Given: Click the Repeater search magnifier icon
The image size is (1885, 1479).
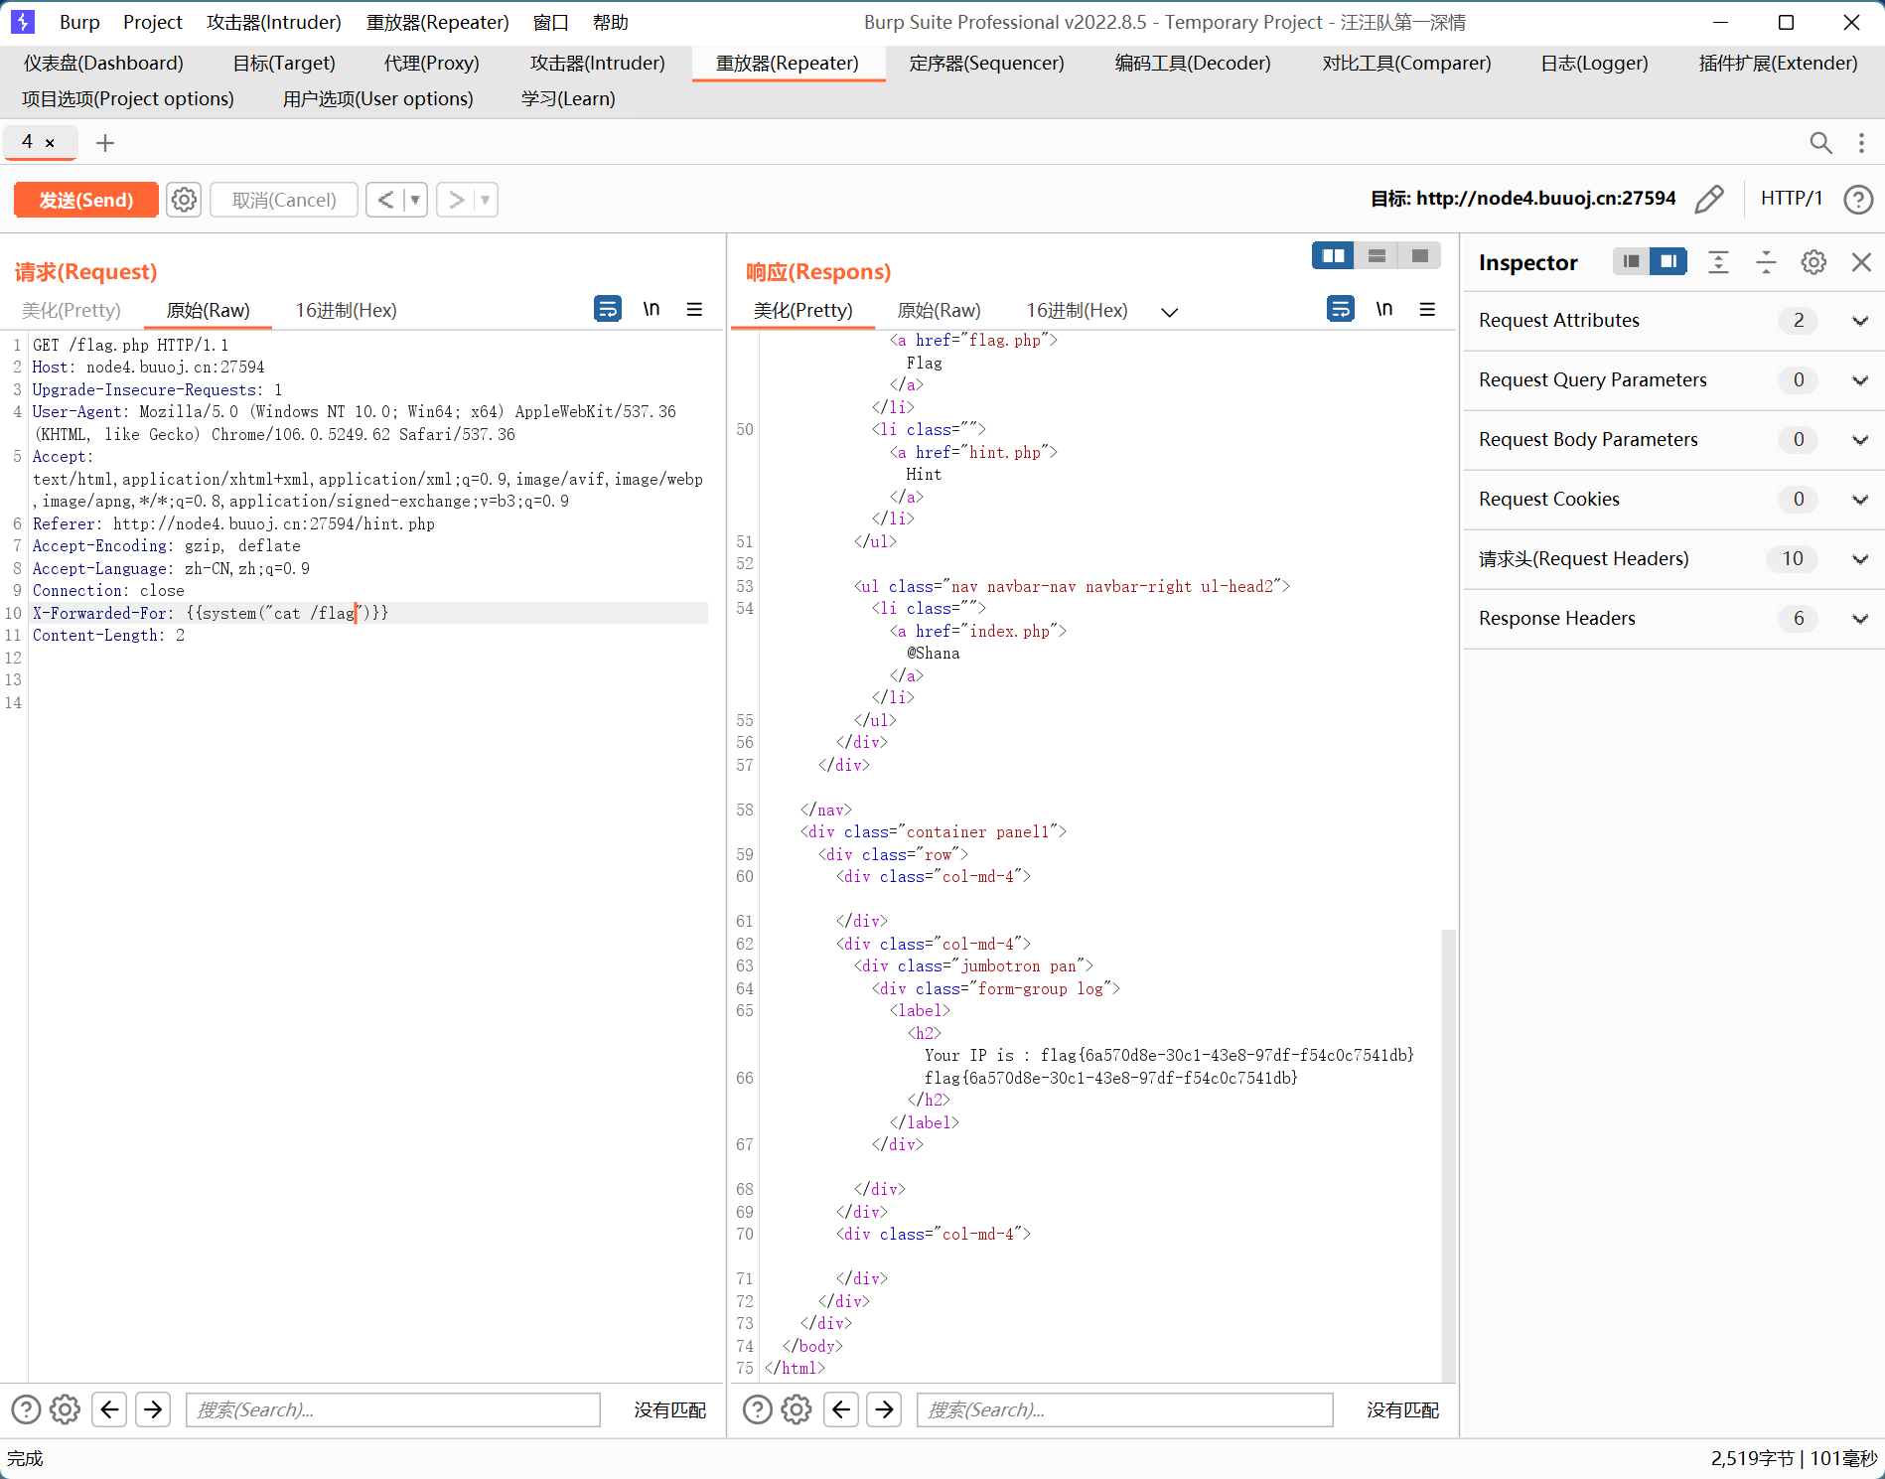Looking at the screenshot, I should pos(1820,143).
